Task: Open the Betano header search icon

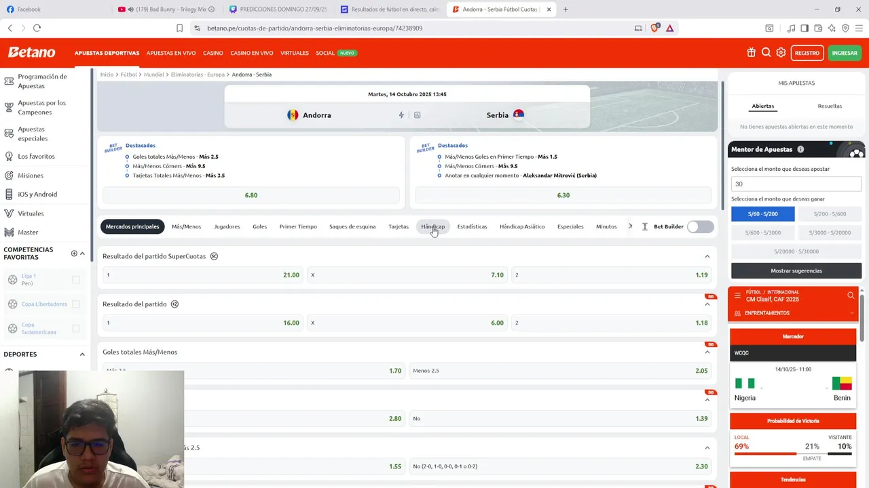Action: 766,53
